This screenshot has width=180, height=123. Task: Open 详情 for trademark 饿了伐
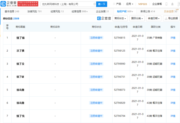tap(173, 116)
